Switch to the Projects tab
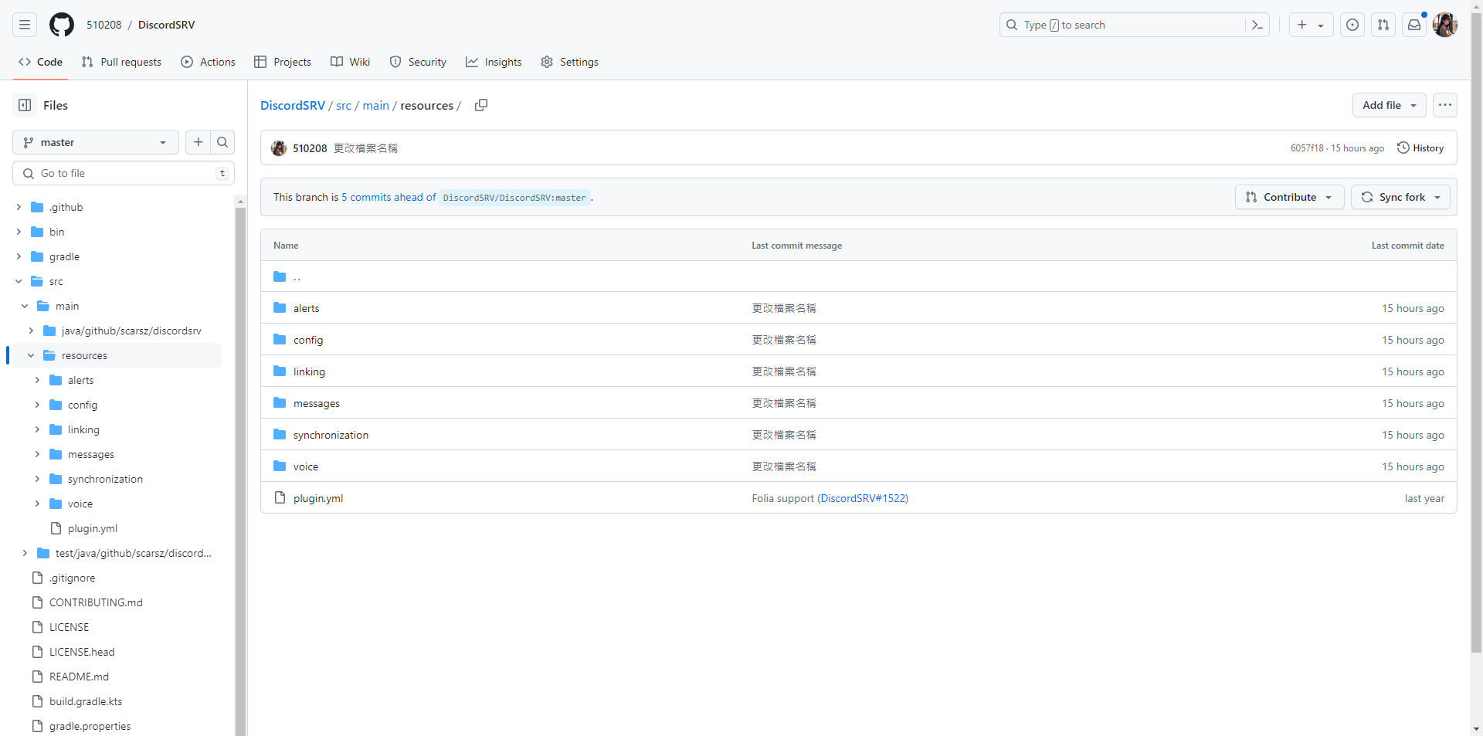 [283, 62]
